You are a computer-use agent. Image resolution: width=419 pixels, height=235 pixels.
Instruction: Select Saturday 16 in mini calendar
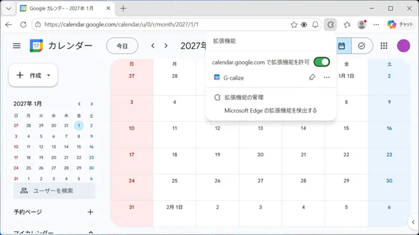92,147
